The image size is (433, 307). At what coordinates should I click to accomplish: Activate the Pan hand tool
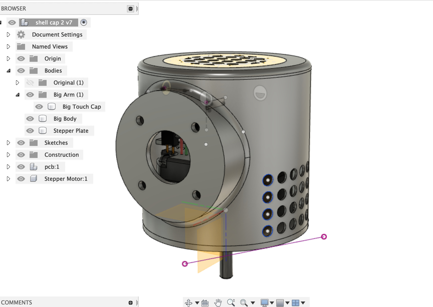pyautogui.click(x=218, y=303)
